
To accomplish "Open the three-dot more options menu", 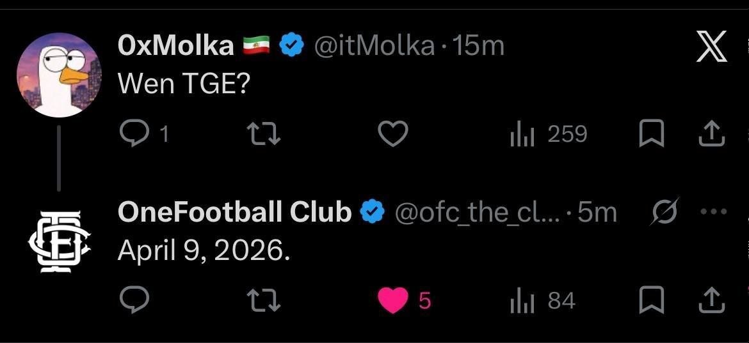I will (x=714, y=212).
